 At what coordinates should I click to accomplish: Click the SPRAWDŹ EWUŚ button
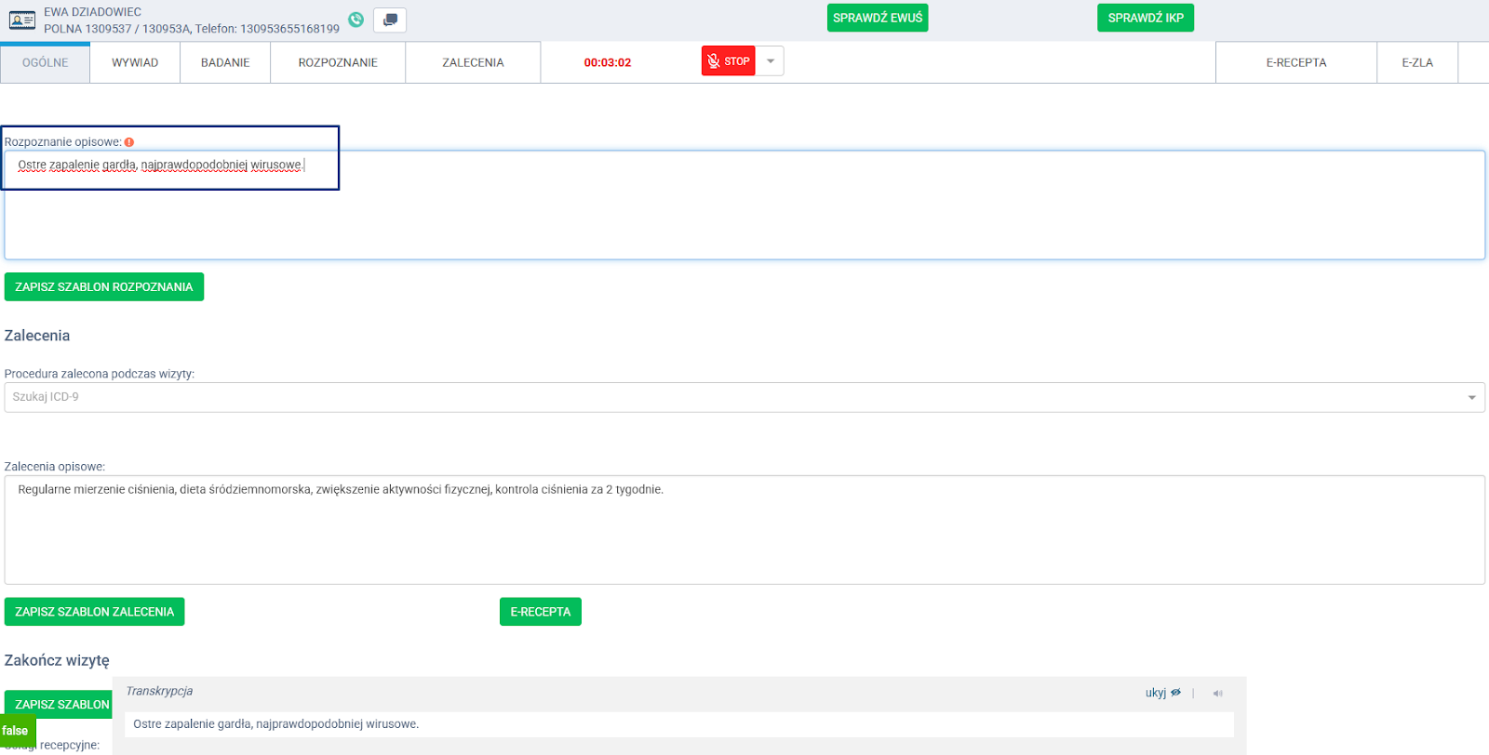tap(877, 18)
